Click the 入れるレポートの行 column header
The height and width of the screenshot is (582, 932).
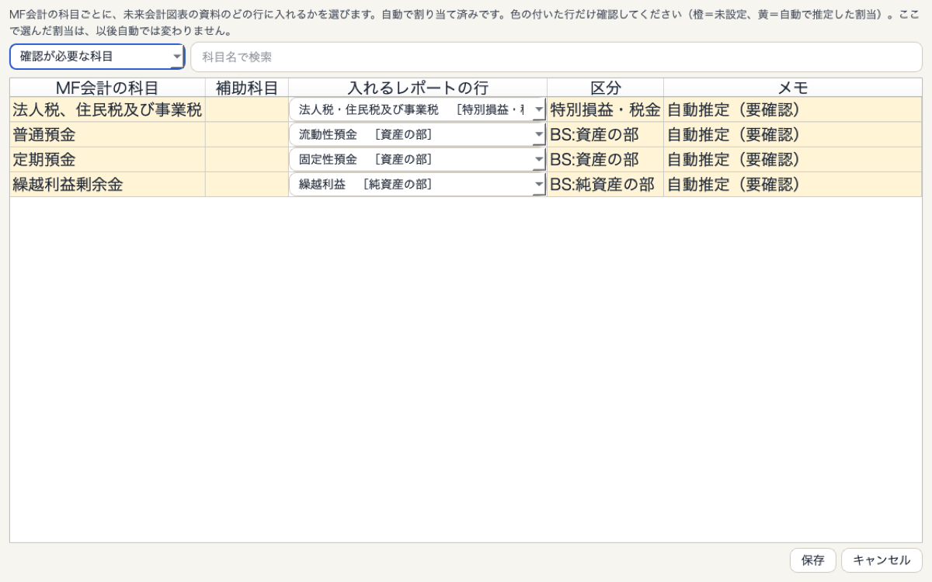[x=418, y=88]
